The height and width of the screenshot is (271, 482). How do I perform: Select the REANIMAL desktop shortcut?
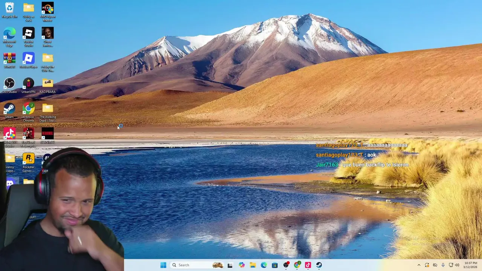click(x=47, y=135)
